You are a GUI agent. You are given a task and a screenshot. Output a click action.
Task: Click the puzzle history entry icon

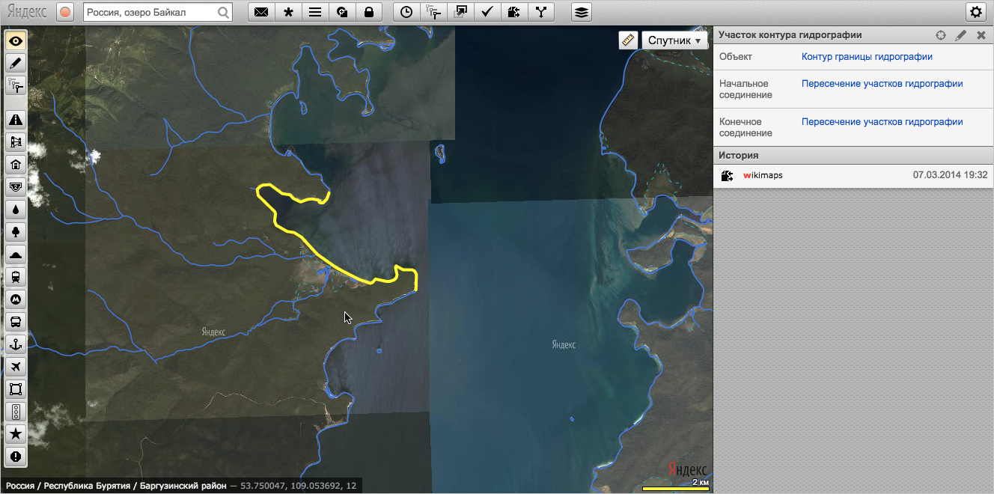click(x=727, y=176)
